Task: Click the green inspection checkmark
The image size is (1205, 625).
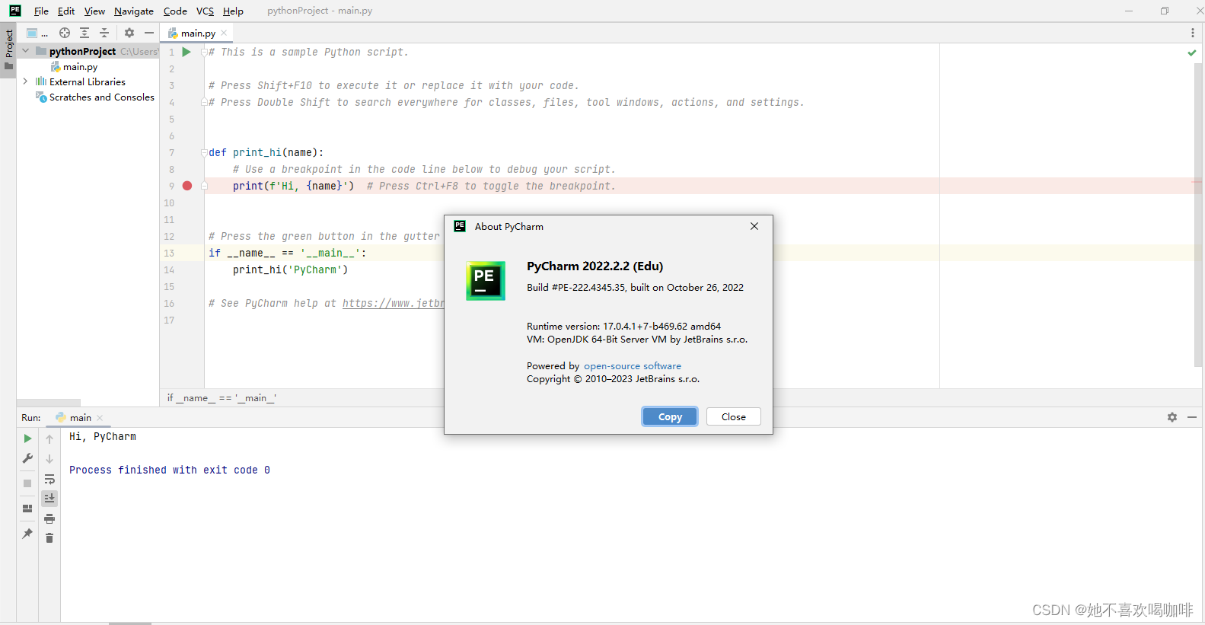Action: click(1192, 53)
